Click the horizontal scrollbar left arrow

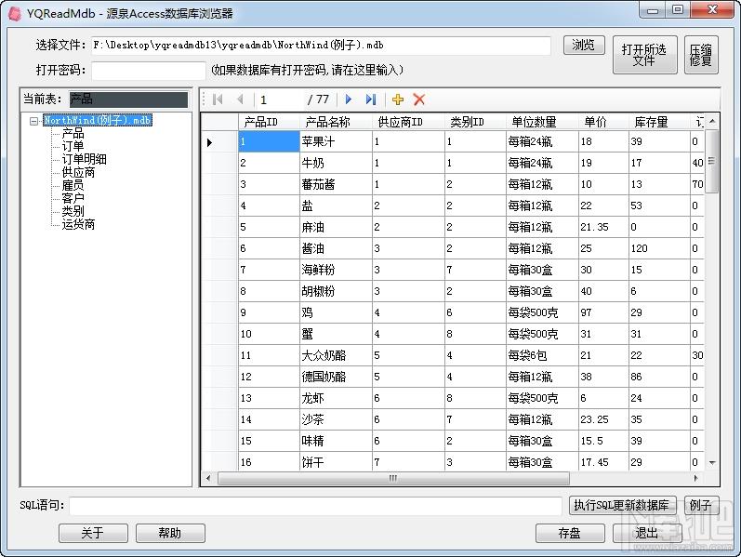(x=208, y=479)
